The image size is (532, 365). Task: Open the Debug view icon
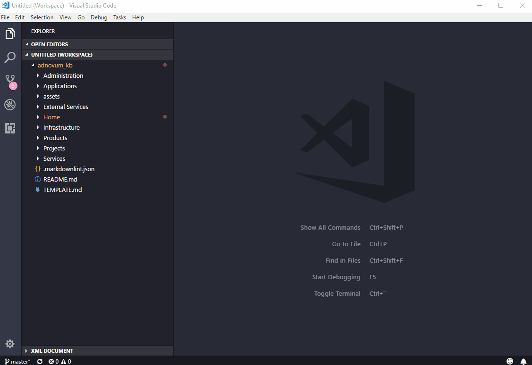coord(10,105)
